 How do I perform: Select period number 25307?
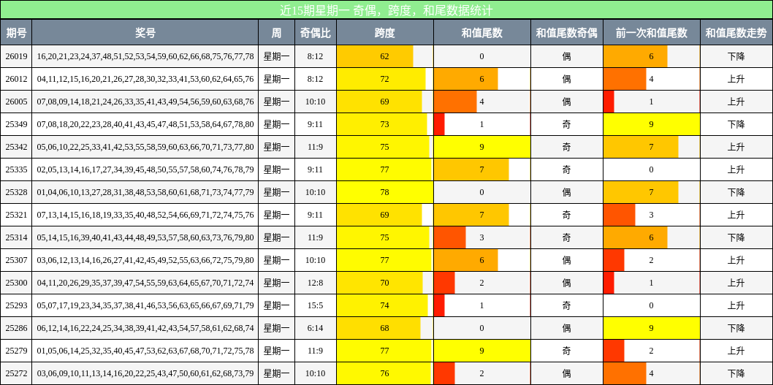(16, 260)
